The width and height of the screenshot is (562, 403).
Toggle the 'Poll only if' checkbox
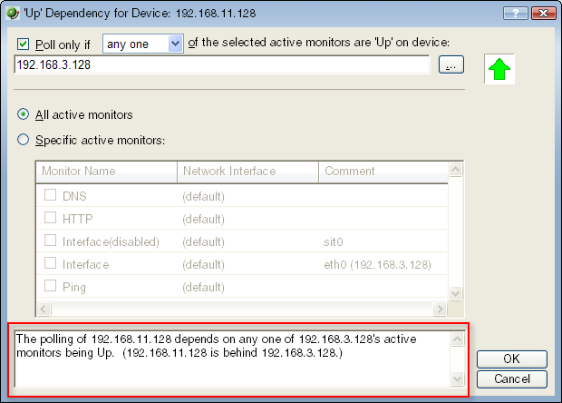[x=24, y=44]
